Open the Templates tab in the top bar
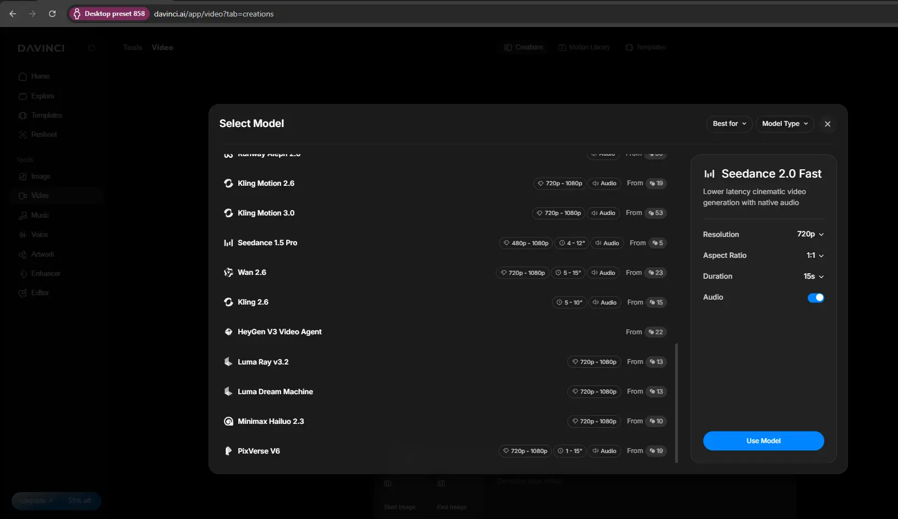 645,47
